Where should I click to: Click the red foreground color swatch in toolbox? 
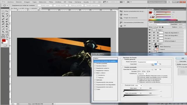(x=4, y=41)
